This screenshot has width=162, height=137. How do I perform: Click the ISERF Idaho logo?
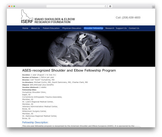pos(27,17)
